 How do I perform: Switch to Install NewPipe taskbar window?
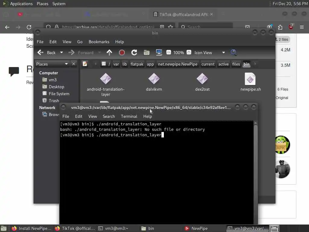[31, 228]
